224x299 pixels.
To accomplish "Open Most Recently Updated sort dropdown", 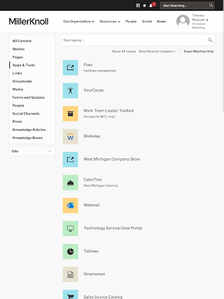I will click(157, 51).
